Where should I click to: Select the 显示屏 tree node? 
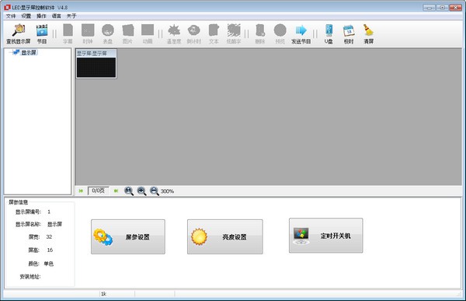29,53
